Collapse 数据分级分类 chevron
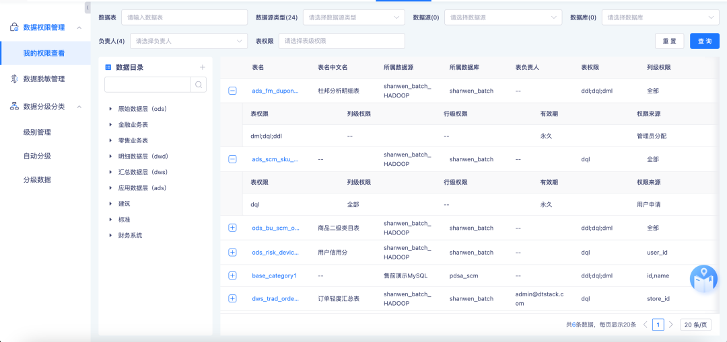Viewport: 727px width, 342px height. pos(79,106)
